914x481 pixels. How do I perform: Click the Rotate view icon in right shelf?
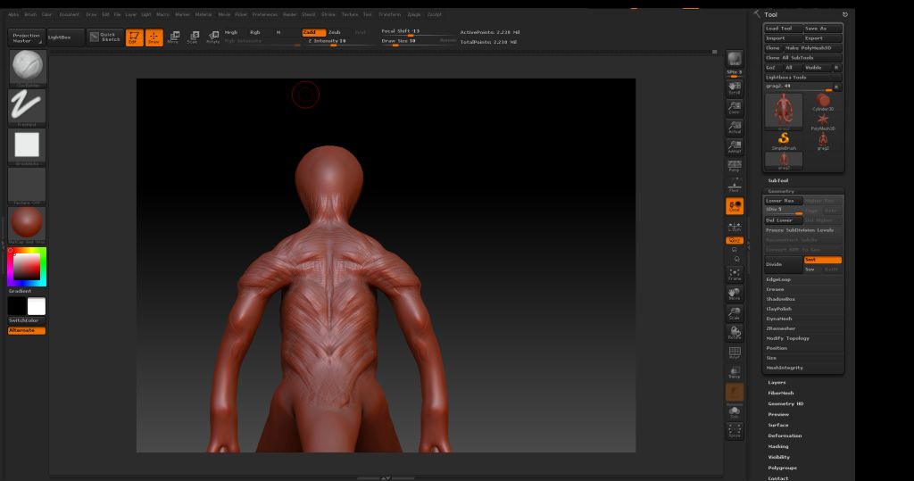(x=735, y=333)
